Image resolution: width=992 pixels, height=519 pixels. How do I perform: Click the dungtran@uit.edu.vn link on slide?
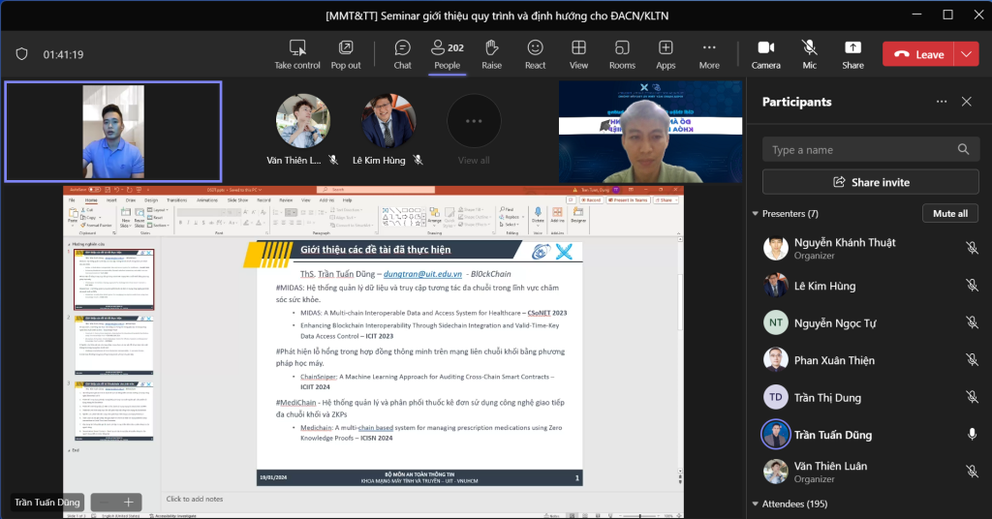(x=422, y=274)
